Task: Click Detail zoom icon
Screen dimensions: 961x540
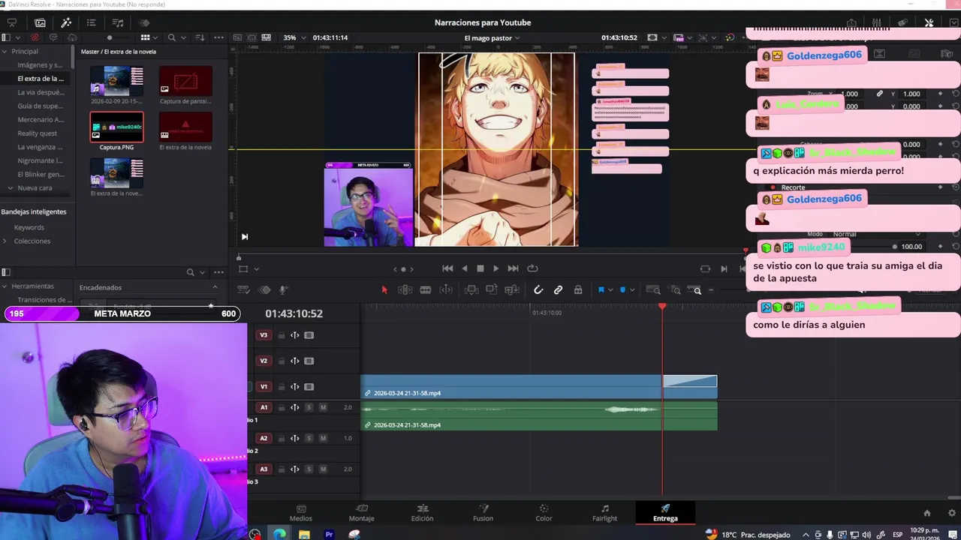Action: click(x=676, y=290)
